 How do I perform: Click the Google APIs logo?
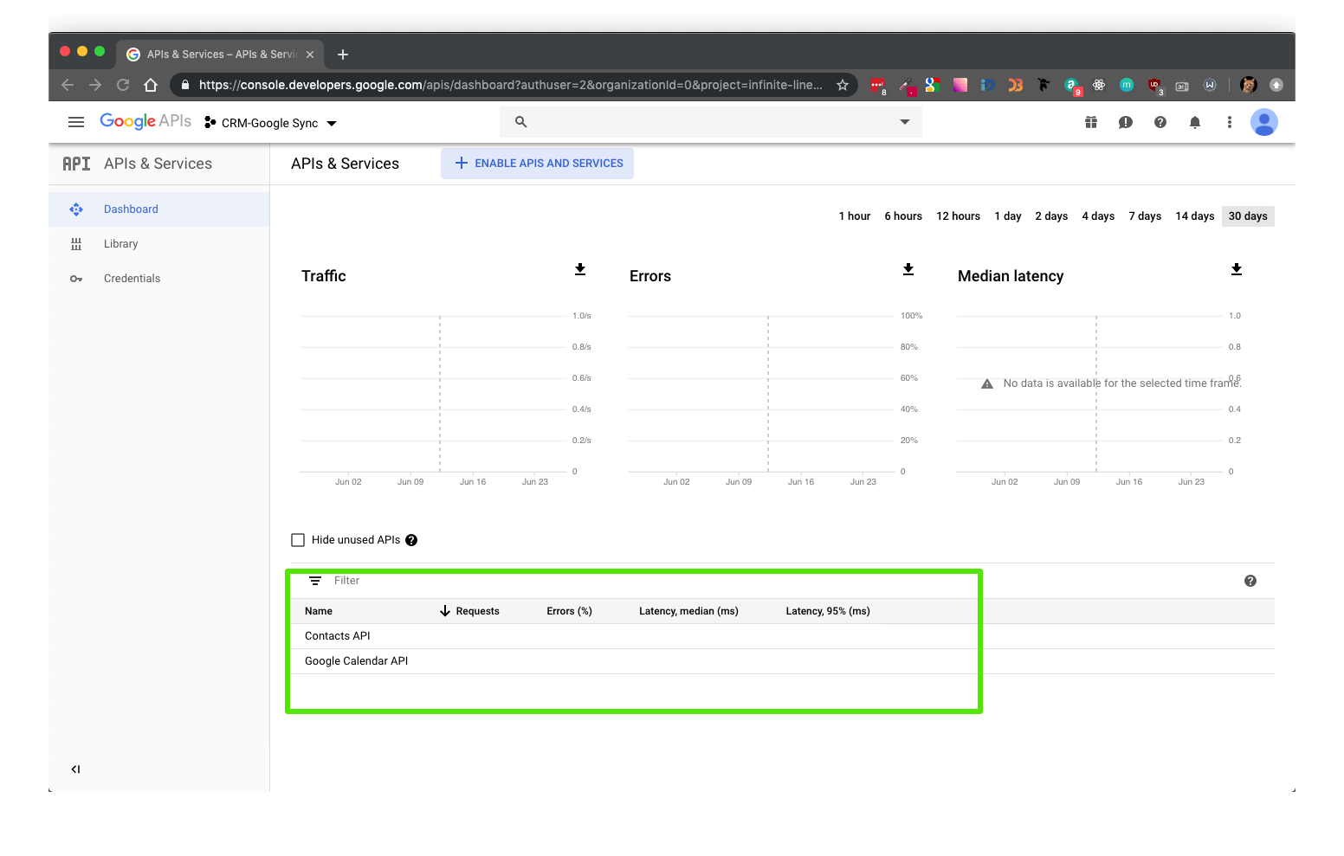coord(145,121)
